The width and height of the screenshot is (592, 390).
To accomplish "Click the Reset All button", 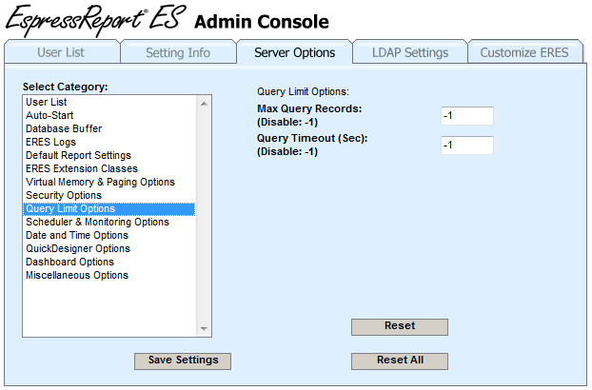I will 400,361.
